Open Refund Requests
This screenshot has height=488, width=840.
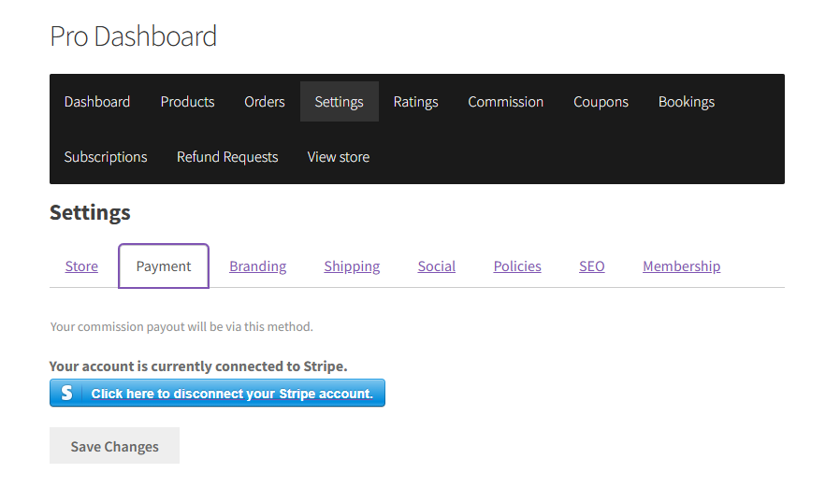(x=227, y=157)
